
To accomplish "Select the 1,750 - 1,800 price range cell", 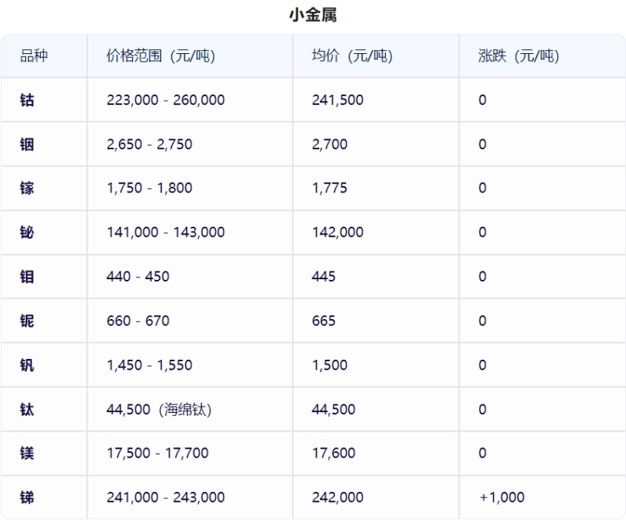I will tap(149, 188).
